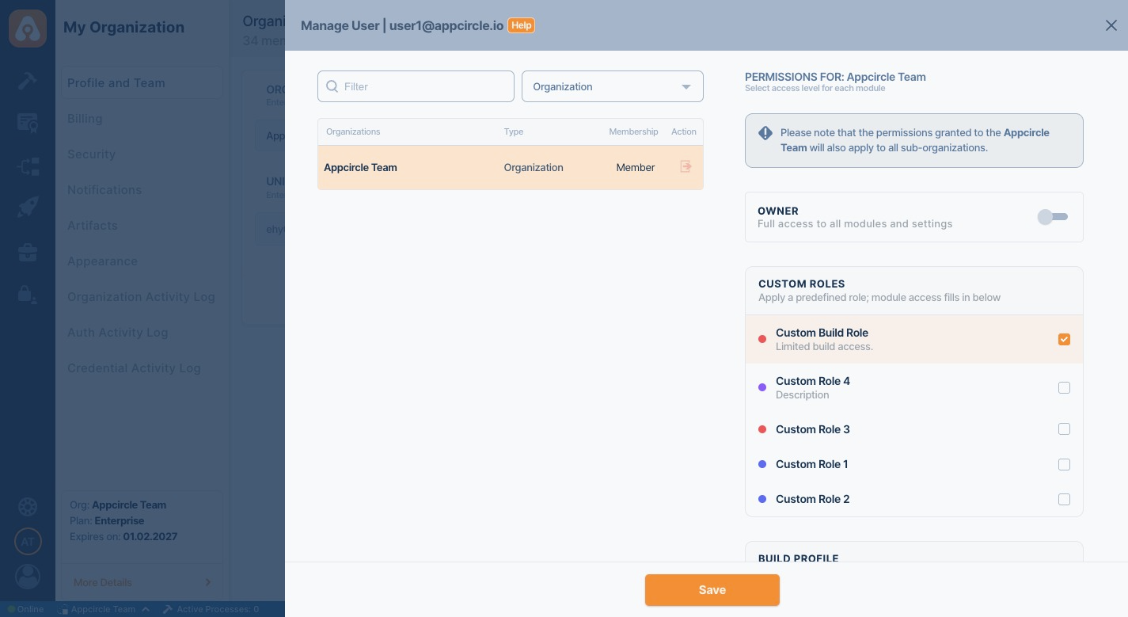The height and width of the screenshot is (617, 1128).
Task: Click the Active Processes hammer icon
Action: coord(167,609)
